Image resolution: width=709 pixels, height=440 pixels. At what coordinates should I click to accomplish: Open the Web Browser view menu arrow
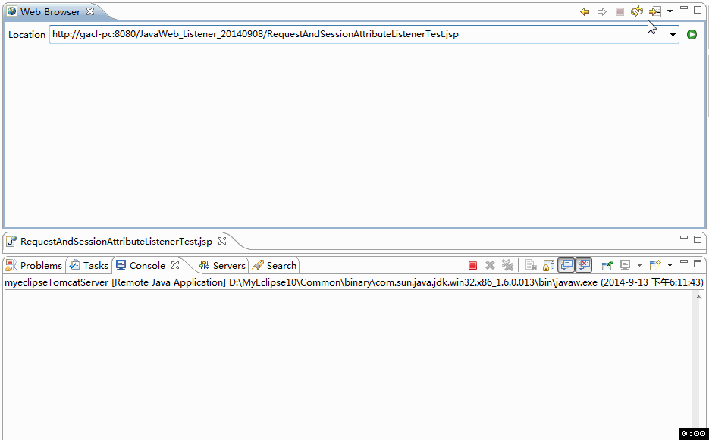pos(670,11)
